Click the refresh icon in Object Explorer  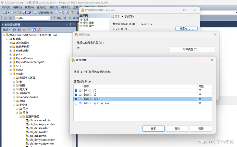[x=34, y=30]
